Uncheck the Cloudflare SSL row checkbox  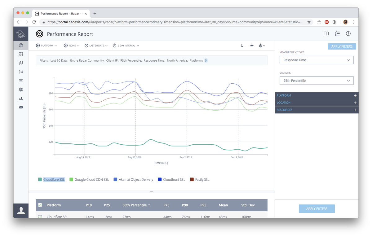[x=40, y=217]
